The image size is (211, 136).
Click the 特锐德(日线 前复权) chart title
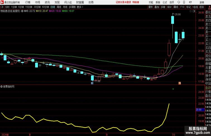(x=10, y=11)
